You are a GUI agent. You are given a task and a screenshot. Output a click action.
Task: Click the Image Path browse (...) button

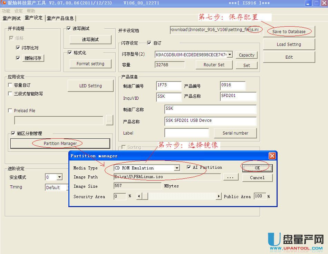coord(231,177)
